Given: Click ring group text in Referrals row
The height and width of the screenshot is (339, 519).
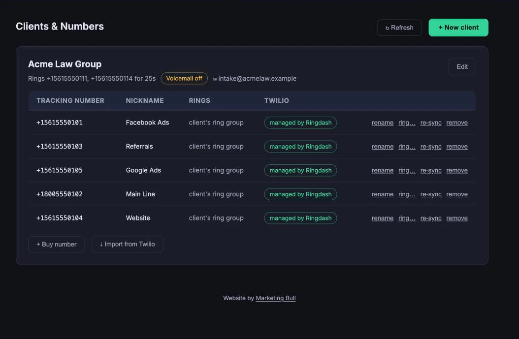Looking at the screenshot, I should tap(216, 147).
